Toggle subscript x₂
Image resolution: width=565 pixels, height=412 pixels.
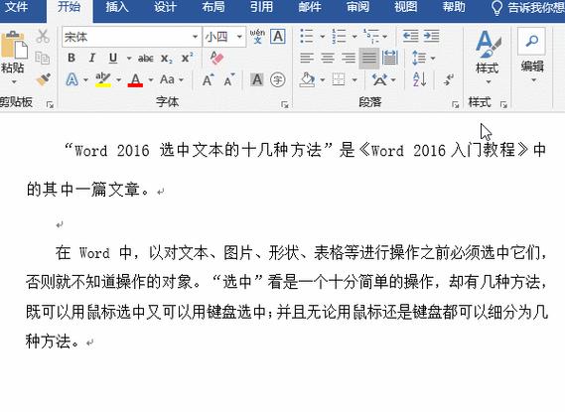166,59
